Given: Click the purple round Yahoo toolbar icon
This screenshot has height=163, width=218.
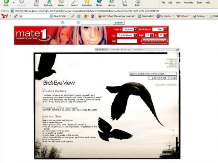Looking at the screenshot, I should click(92, 16).
